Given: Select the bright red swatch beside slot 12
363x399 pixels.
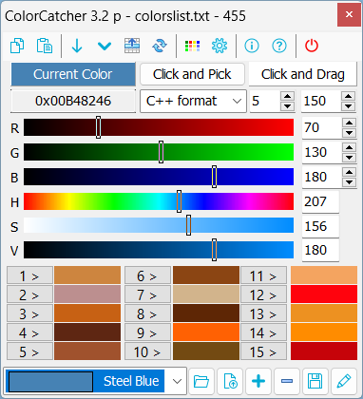Looking at the screenshot, I should (324, 294).
